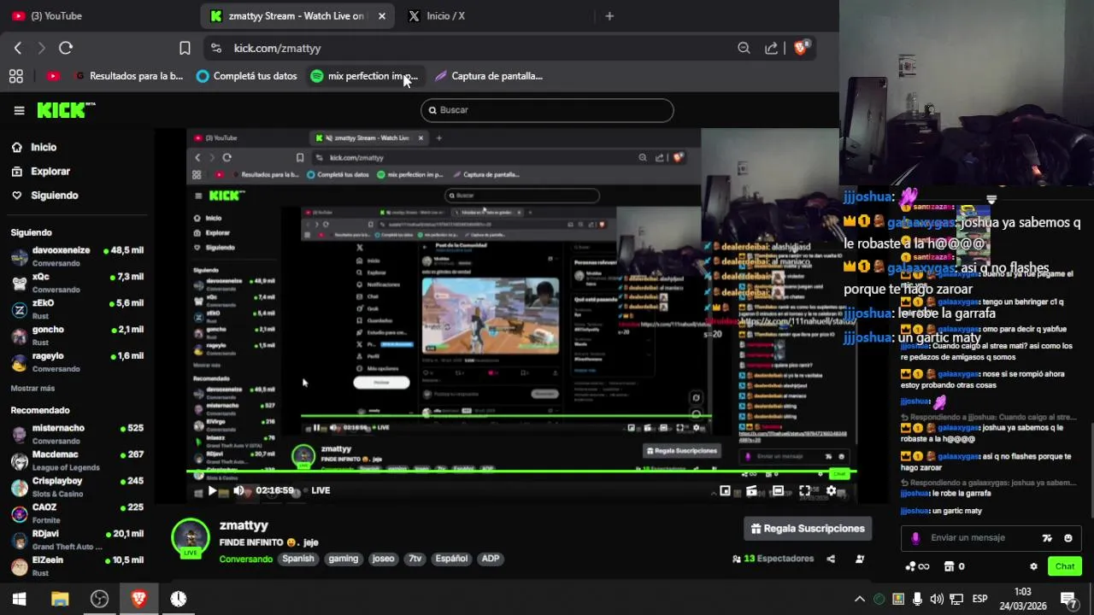Viewport: 1094px width, 615px height.
Task: Click the channel points icon under chat
Action: pos(917,566)
